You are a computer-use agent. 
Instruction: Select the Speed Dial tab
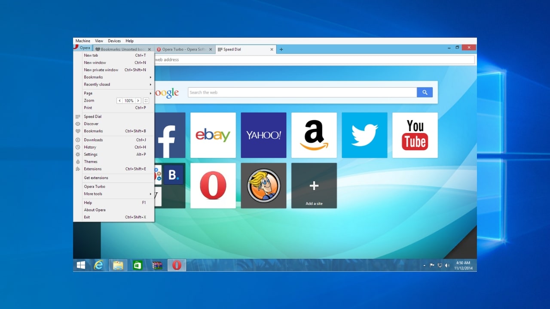point(245,49)
